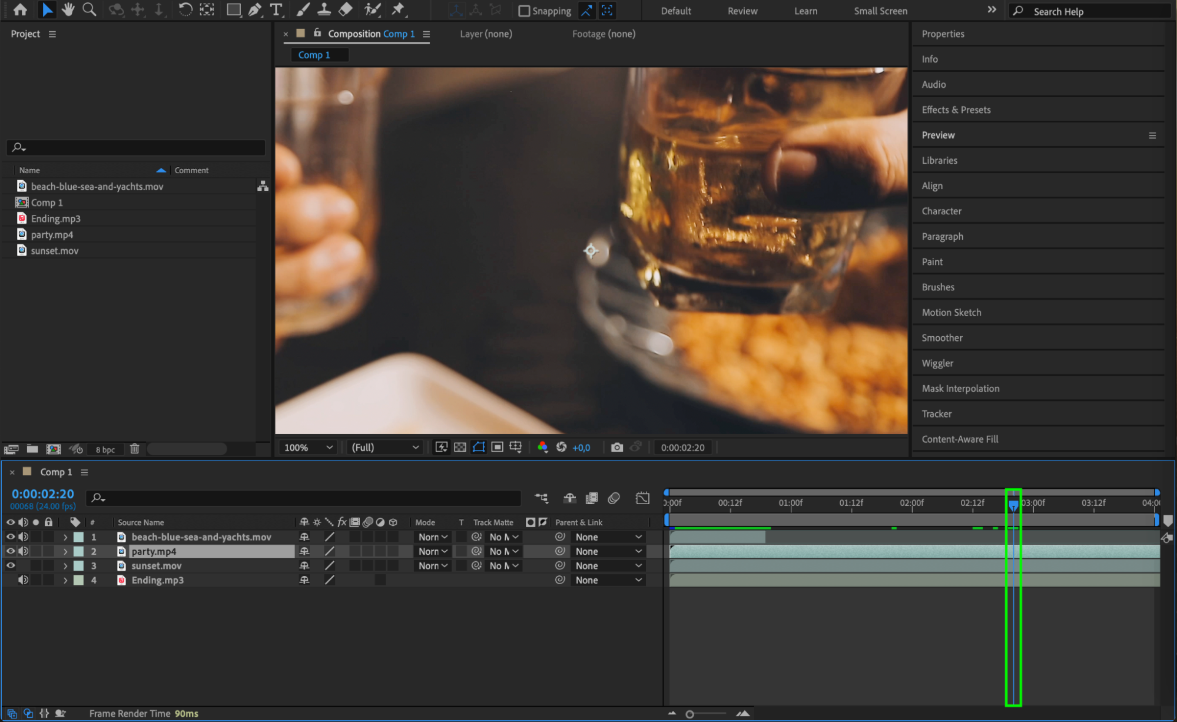This screenshot has height=722, width=1177.
Task: Delete selected project item with trash icon
Action: (x=134, y=449)
